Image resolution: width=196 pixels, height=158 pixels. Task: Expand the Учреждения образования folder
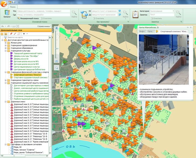pyautogui.click(x=5, y=48)
